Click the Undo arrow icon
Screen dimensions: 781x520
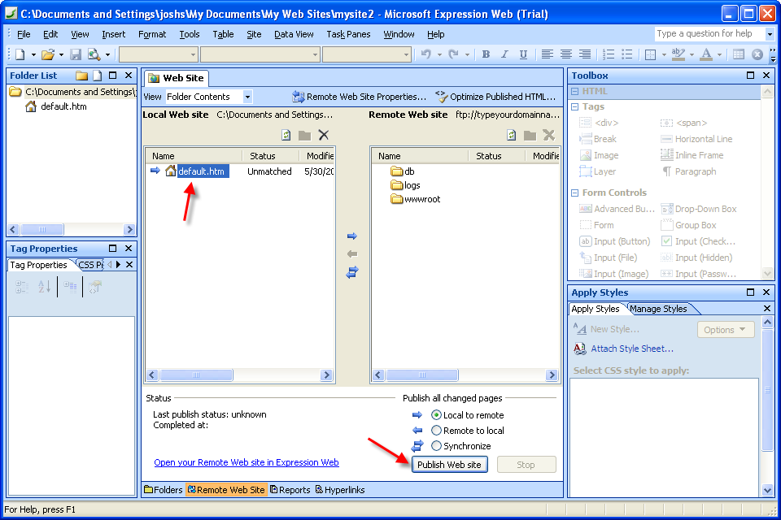(x=425, y=54)
